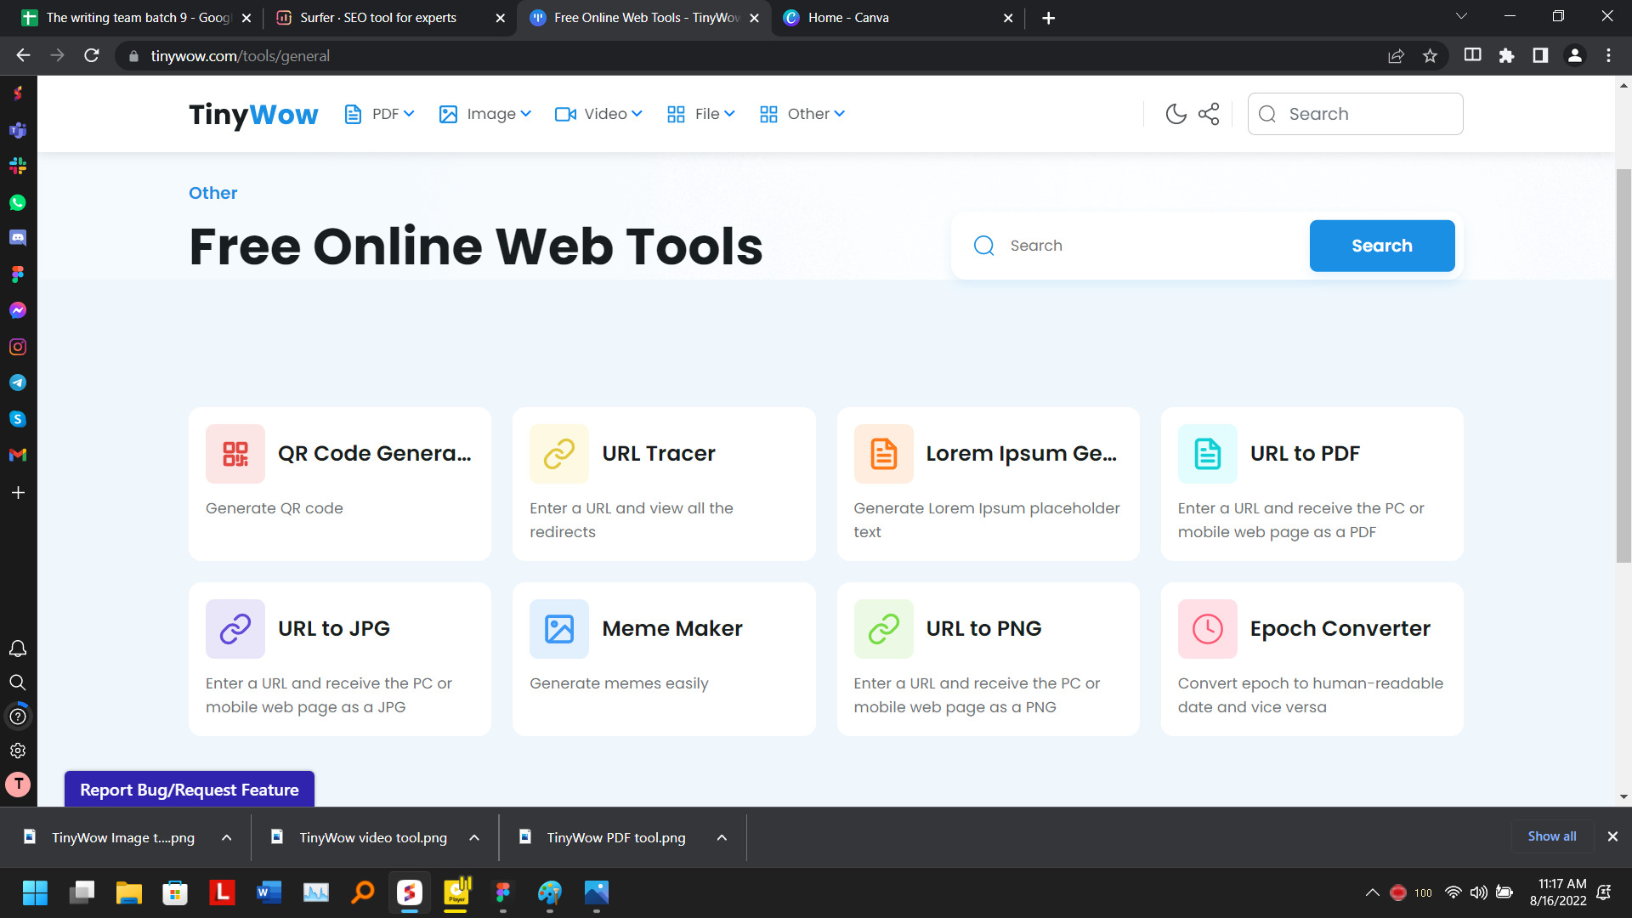Click the share icon in TinyWow header
The image size is (1632, 918).
pos(1209,114)
